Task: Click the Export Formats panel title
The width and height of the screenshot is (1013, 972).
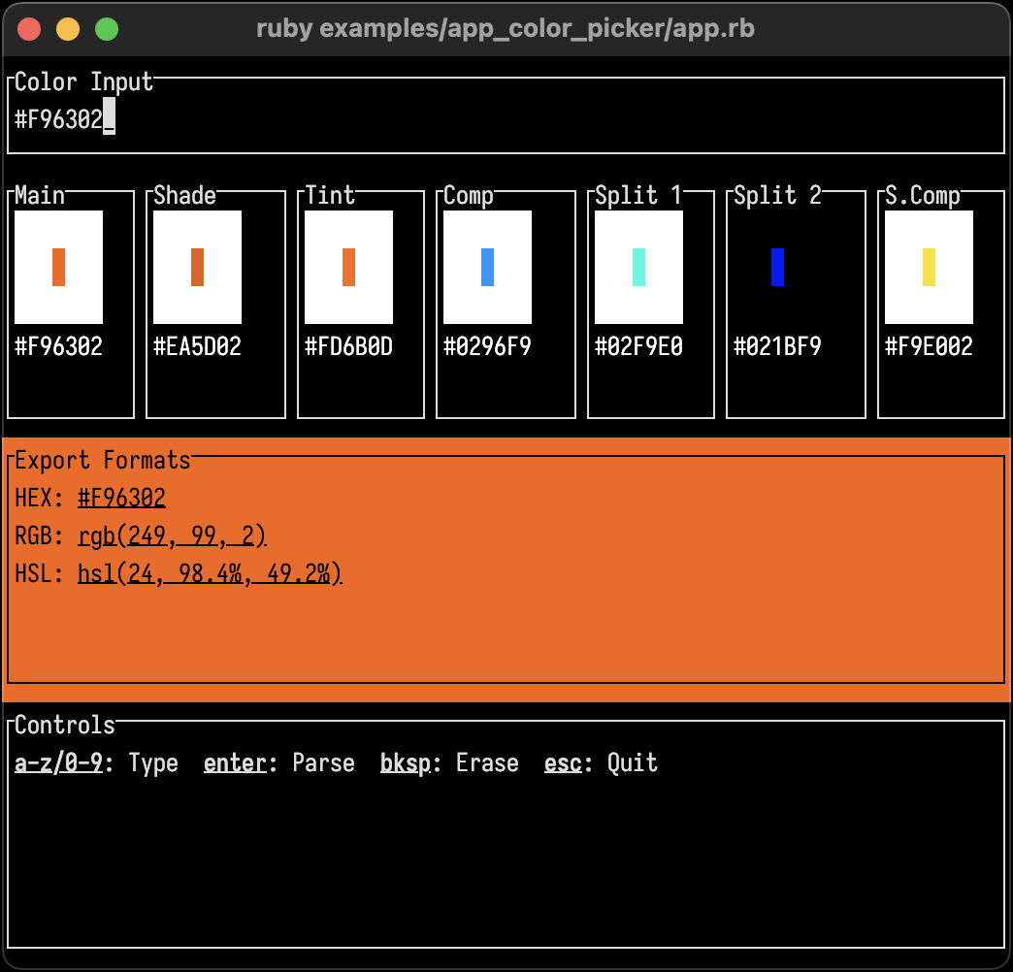Action: [103, 461]
